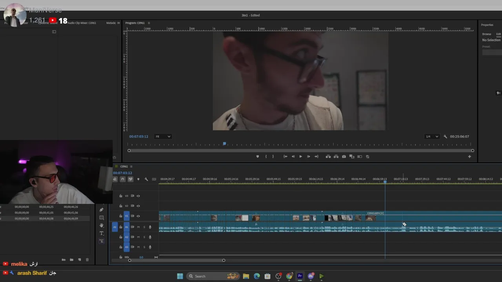Click the Mark In button
The height and width of the screenshot is (282, 502).
pyautogui.click(x=266, y=157)
